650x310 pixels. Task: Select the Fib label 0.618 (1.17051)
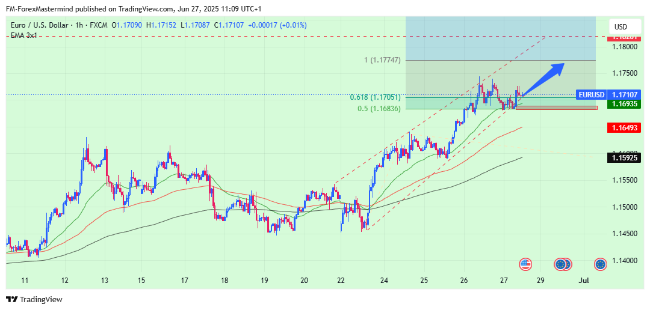click(x=375, y=98)
